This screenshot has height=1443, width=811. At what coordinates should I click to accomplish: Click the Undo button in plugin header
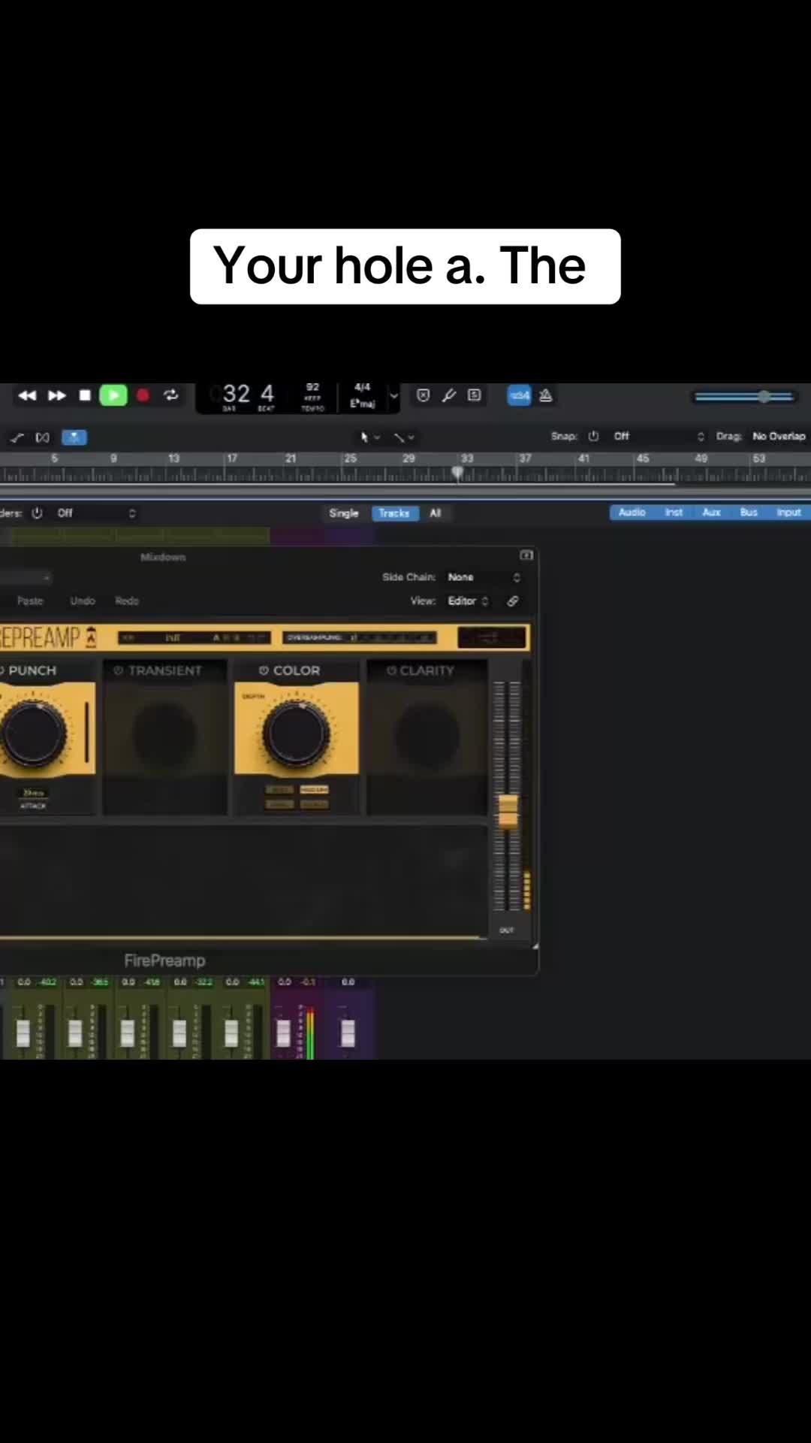click(x=83, y=601)
